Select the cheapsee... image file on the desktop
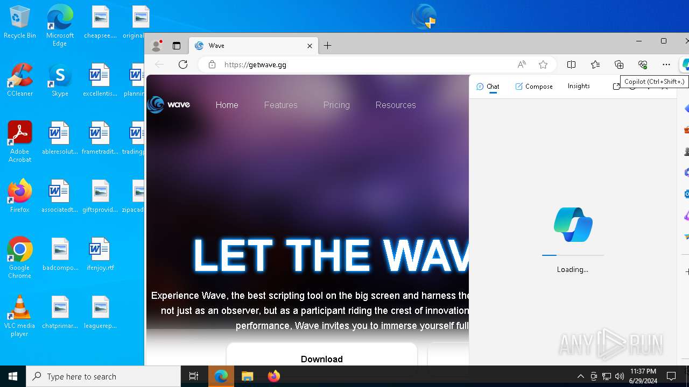The width and height of the screenshot is (689, 387). point(100,23)
